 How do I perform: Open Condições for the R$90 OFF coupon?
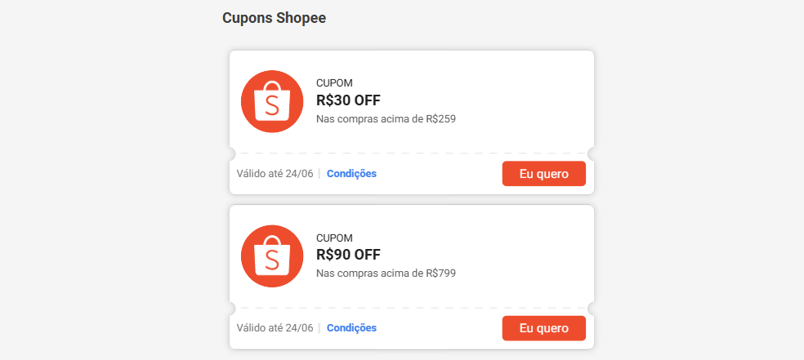pyautogui.click(x=351, y=328)
